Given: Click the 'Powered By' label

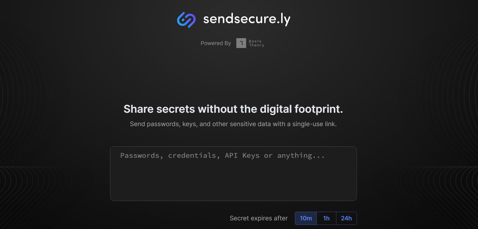Looking at the screenshot, I should click(x=216, y=43).
